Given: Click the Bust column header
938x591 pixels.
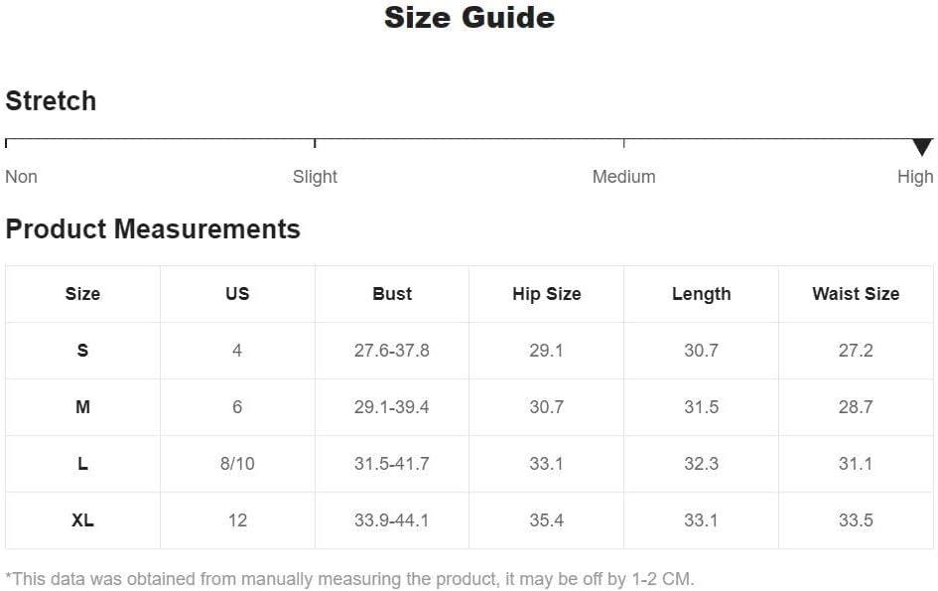Looking at the screenshot, I should (392, 293).
